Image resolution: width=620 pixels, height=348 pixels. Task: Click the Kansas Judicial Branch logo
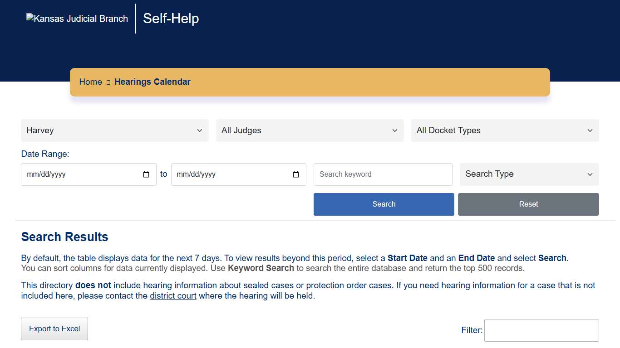pos(77,19)
